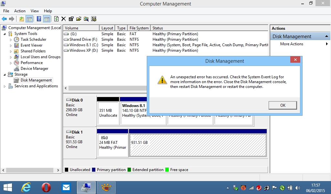Open the Properties toolbar icon
Viewport: 331px width, 194px height.
click(x=71, y=19)
